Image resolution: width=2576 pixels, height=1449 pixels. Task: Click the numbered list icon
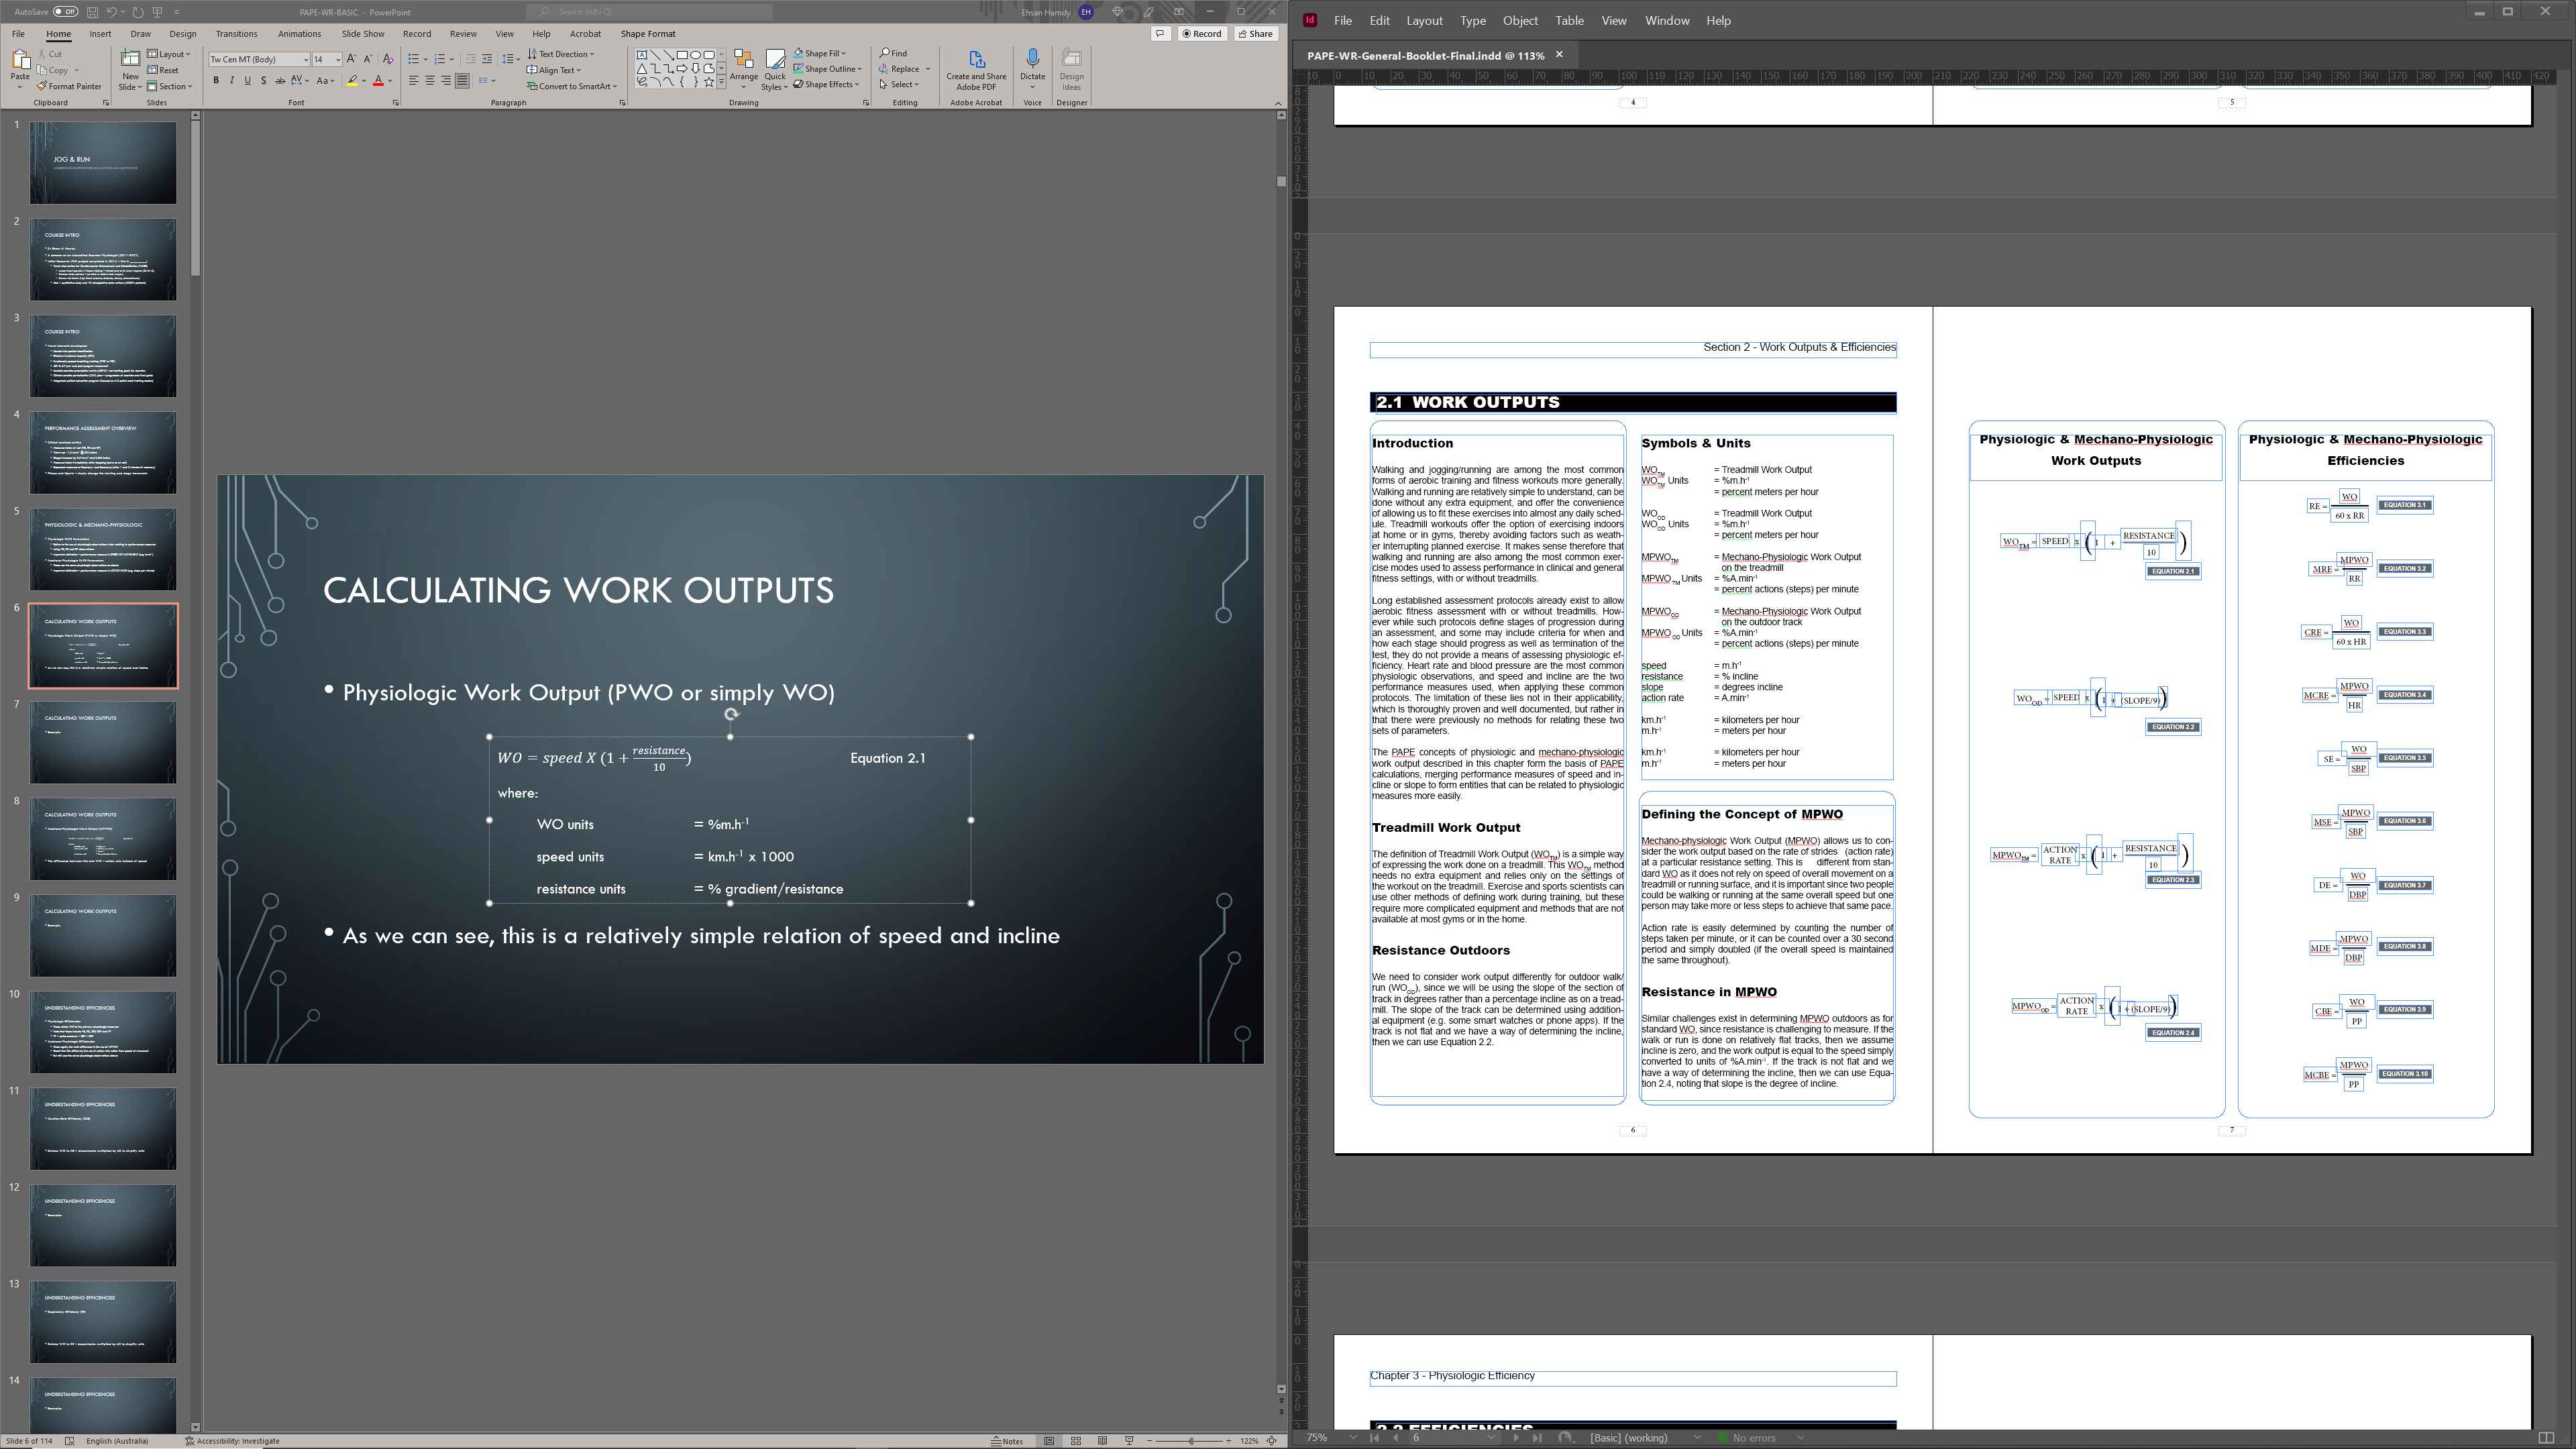[439, 60]
